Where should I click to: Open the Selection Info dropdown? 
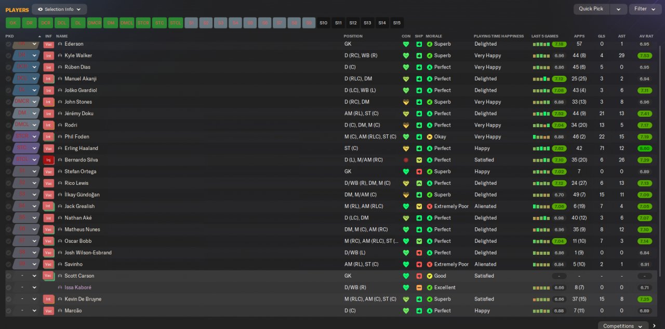[59, 9]
